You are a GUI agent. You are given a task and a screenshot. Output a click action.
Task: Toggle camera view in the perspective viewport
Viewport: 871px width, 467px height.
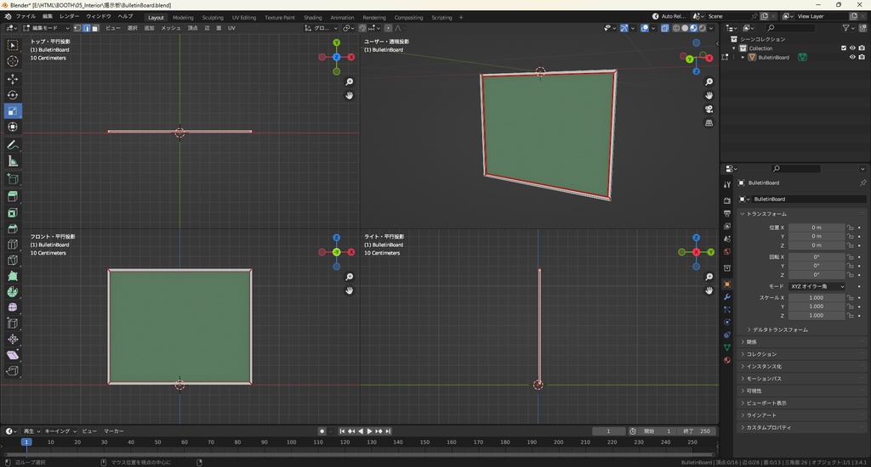pos(709,109)
